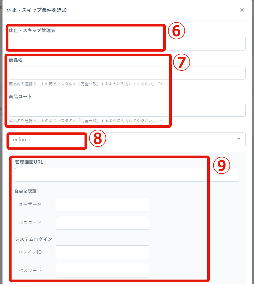Click the ログインID label
This screenshot has height=284, width=254.
(x=30, y=252)
